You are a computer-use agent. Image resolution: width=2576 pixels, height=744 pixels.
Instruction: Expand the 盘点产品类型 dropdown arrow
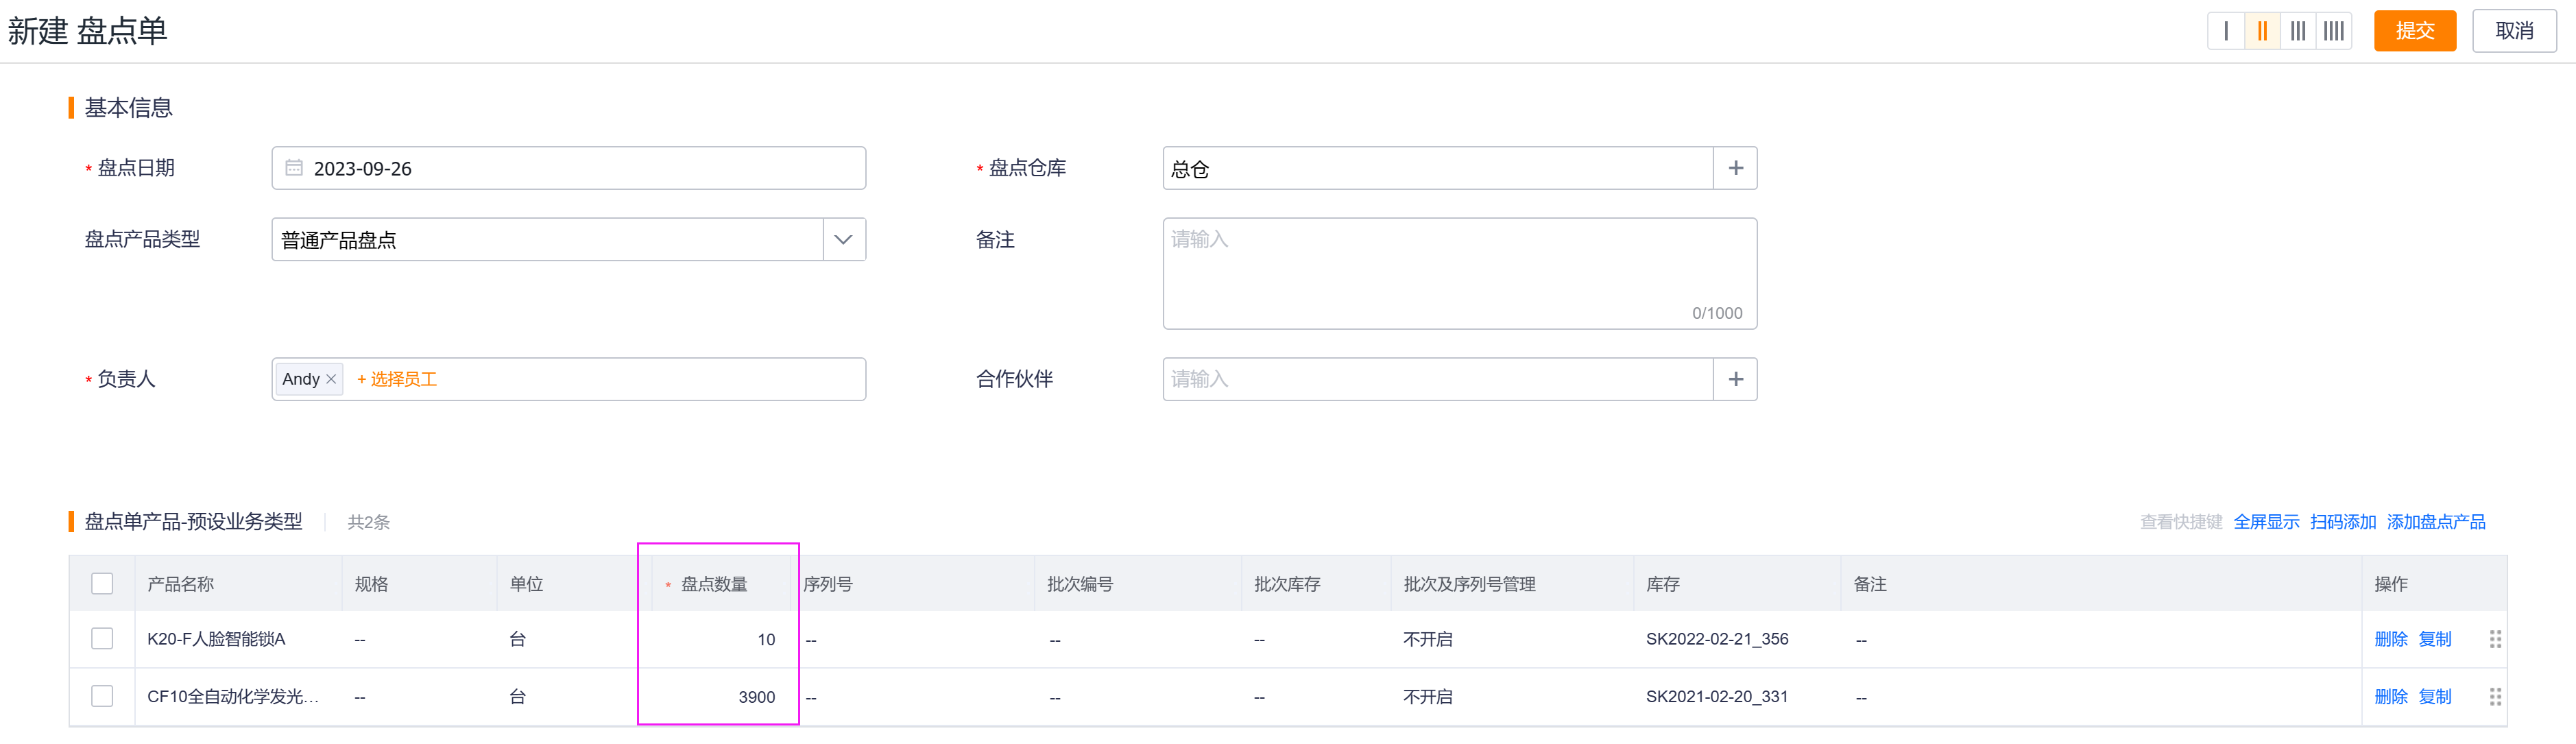[x=843, y=240]
